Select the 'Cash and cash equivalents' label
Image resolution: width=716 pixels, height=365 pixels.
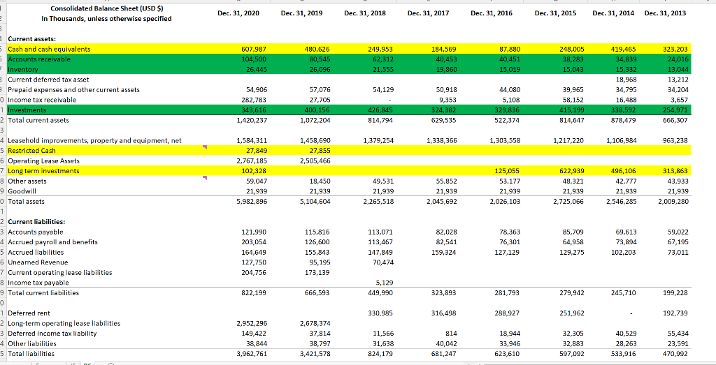[x=50, y=50]
